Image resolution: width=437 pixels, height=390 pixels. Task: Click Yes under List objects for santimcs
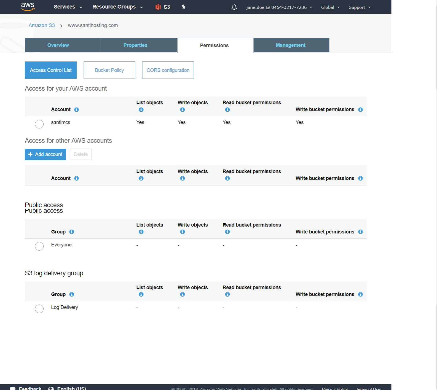coord(140,122)
